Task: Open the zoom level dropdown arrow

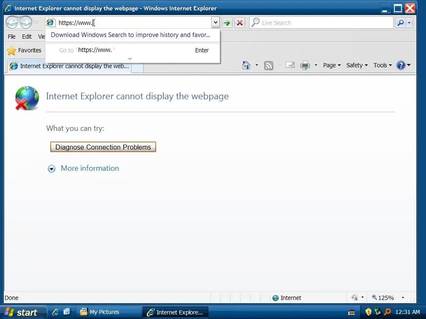Action: (x=403, y=297)
